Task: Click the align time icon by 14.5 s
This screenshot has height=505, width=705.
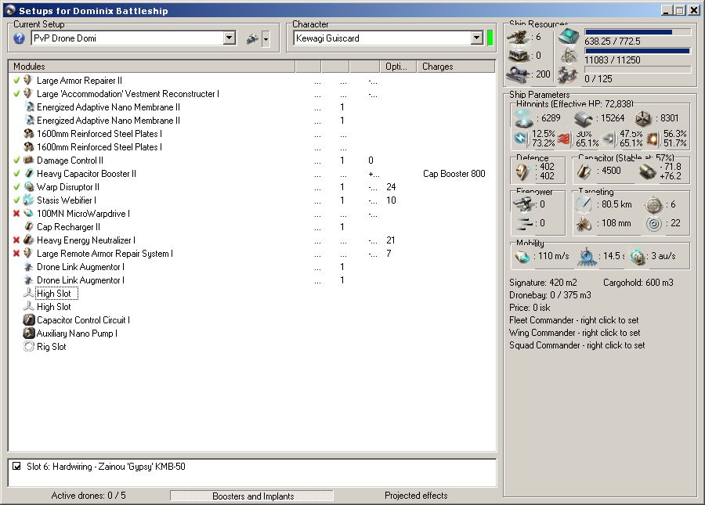Action: [586, 256]
